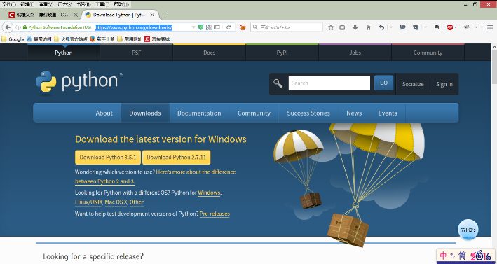497x264 pixels.
Task: Expand address bar history dropdown arrow
Action: tap(193, 27)
